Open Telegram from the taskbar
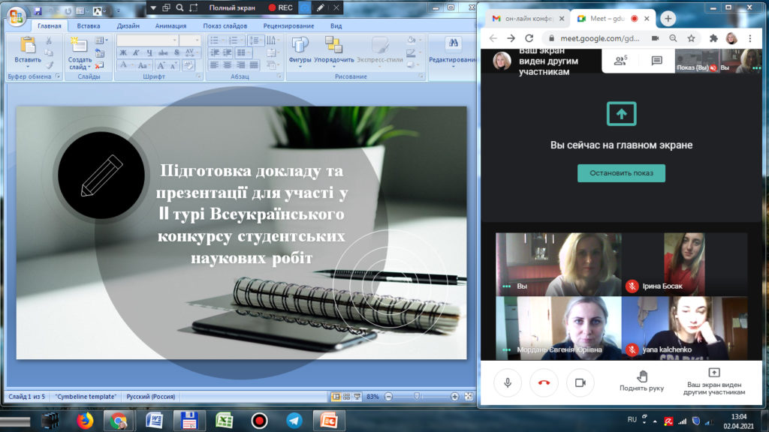 [294, 420]
